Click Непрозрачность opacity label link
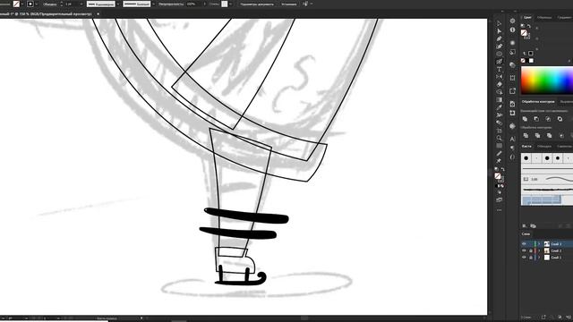This screenshot has height=322, width=573. pos(171,4)
